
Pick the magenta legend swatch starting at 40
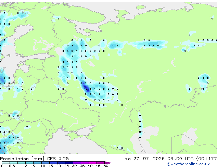coord(93,163)
